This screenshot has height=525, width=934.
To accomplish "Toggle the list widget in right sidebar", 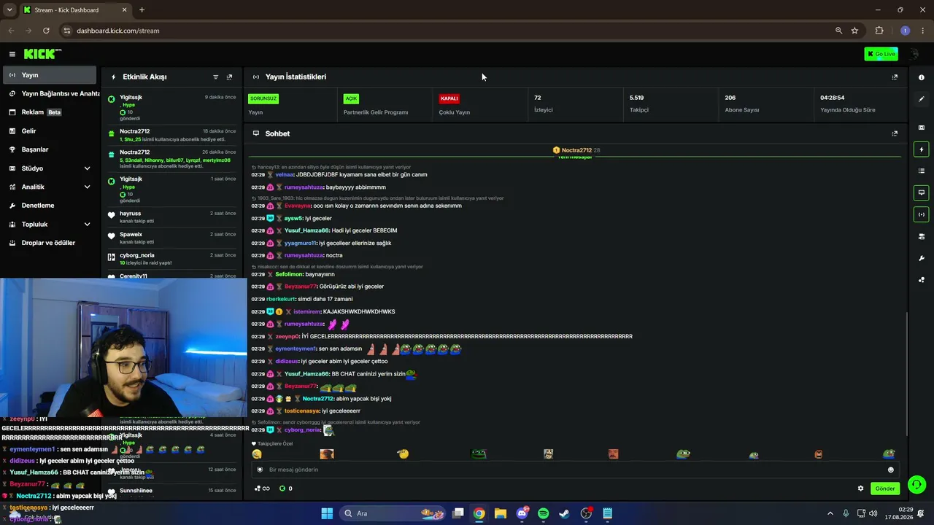I will point(922,171).
